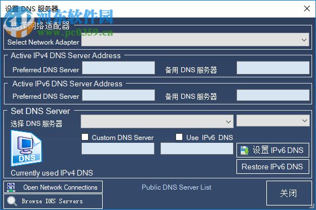Click the magnifying glass icon
The width and height of the screenshot is (316, 210).
[x=12, y=201]
